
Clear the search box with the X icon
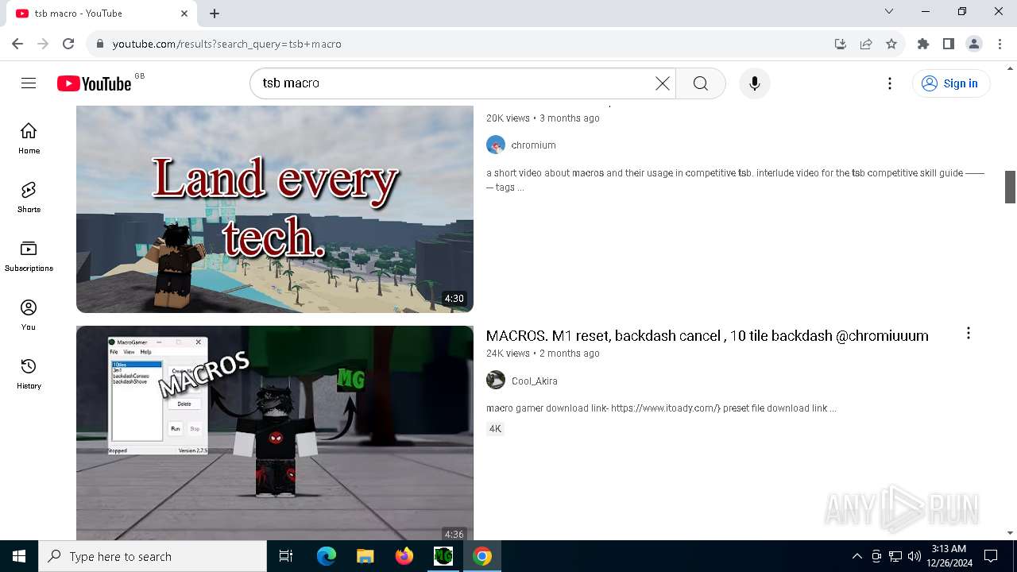(663, 83)
